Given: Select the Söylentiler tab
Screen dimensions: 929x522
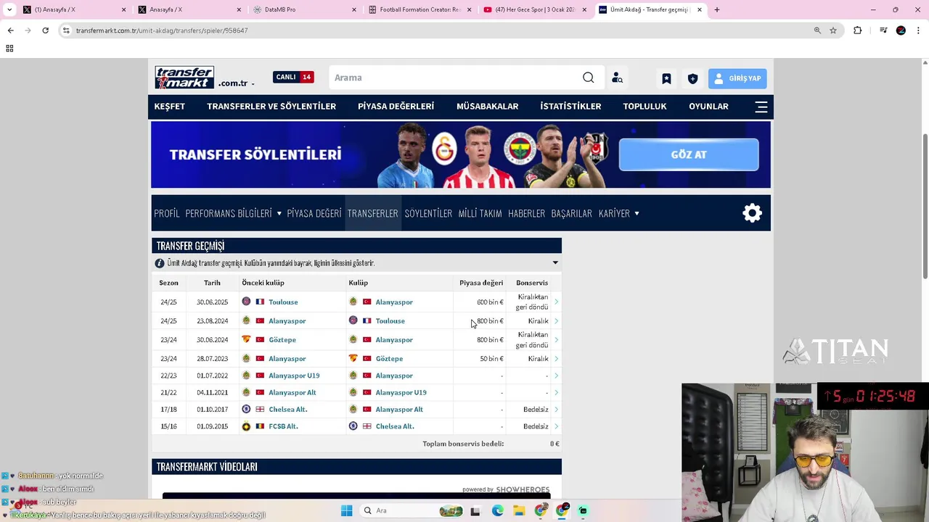Looking at the screenshot, I should coord(428,213).
